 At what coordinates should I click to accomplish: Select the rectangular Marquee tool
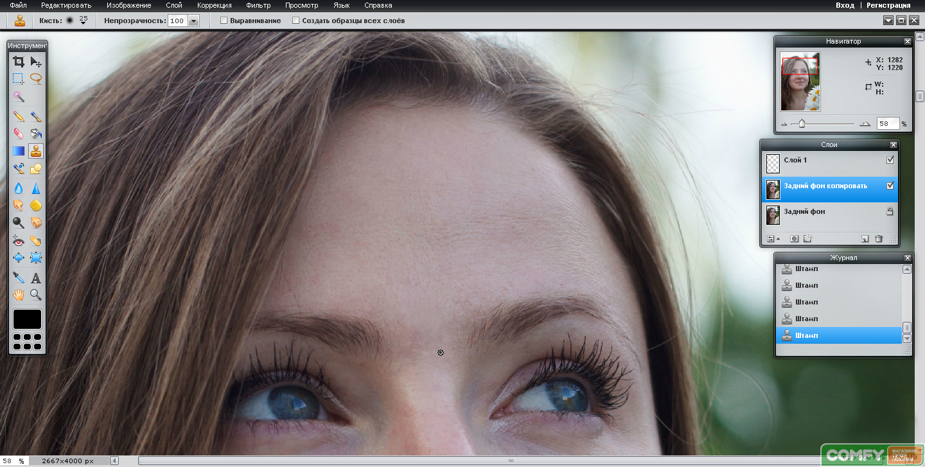(x=19, y=79)
